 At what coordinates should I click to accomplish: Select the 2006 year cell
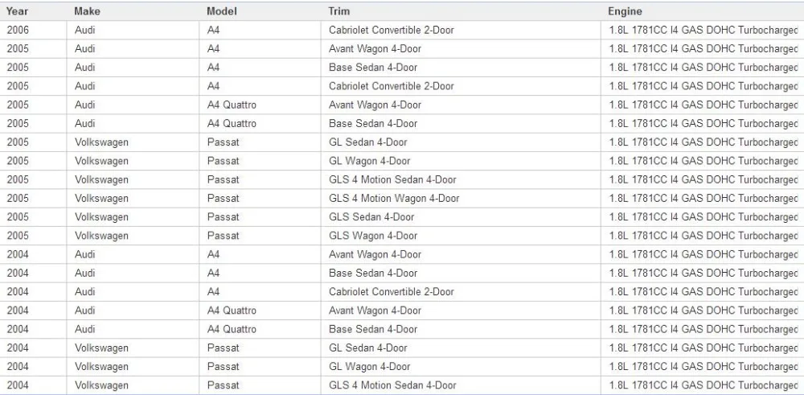(x=33, y=31)
